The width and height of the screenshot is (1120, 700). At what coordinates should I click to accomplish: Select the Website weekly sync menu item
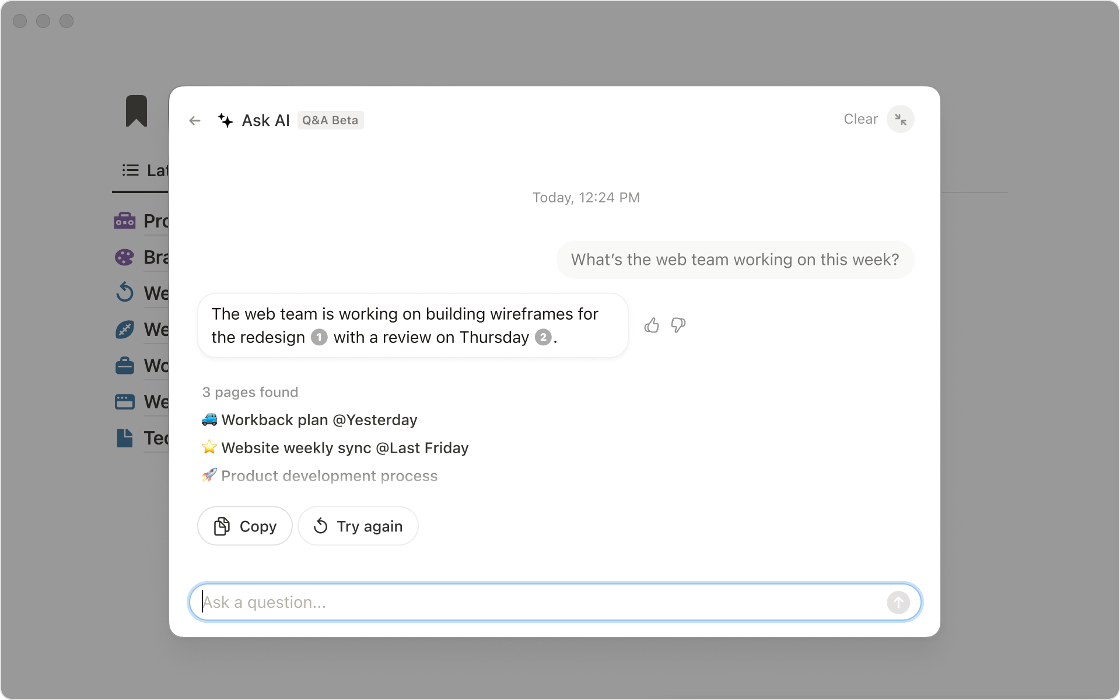pos(335,447)
